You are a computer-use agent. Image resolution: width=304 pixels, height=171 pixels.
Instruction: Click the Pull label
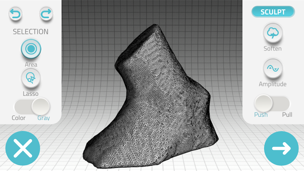tap(287, 114)
